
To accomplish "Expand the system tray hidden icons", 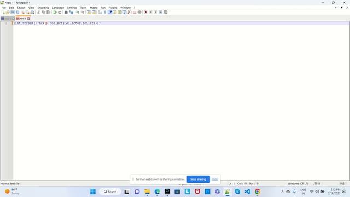I will [282, 192].
